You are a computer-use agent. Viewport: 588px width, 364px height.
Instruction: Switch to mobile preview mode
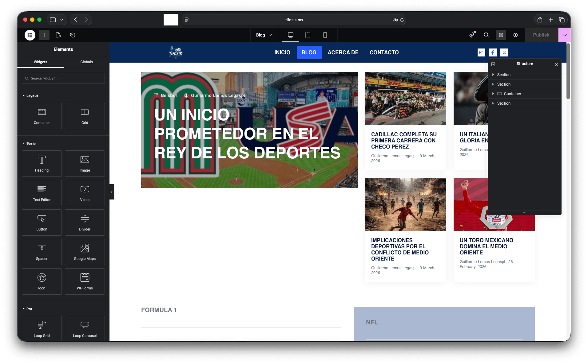325,35
